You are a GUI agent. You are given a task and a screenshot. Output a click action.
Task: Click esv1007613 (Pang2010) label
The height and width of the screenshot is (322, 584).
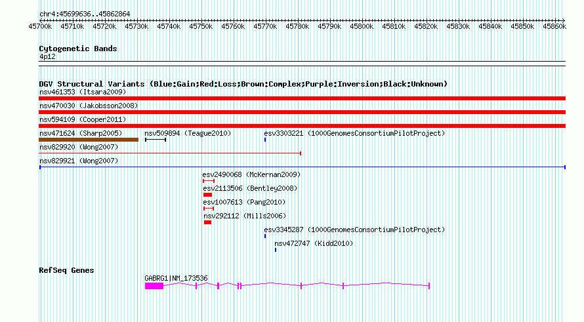tap(244, 202)
